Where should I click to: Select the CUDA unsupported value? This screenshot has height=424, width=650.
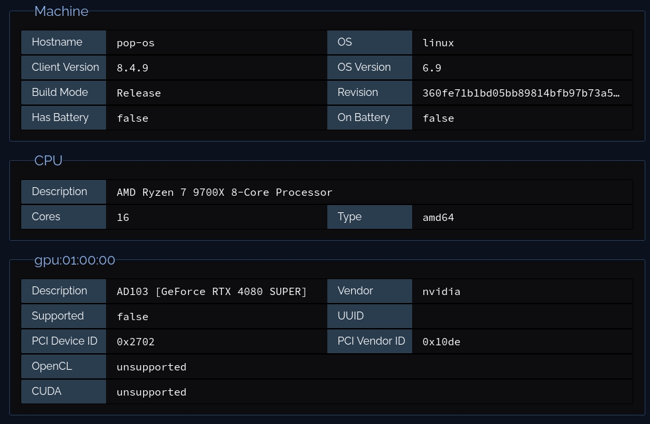coord(152,392)
